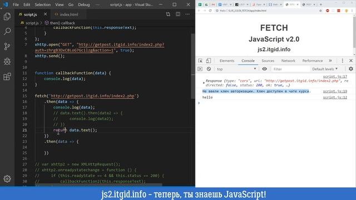356x200 pixels.
Task: Open the Selection menu
Action: coord(42,4)
